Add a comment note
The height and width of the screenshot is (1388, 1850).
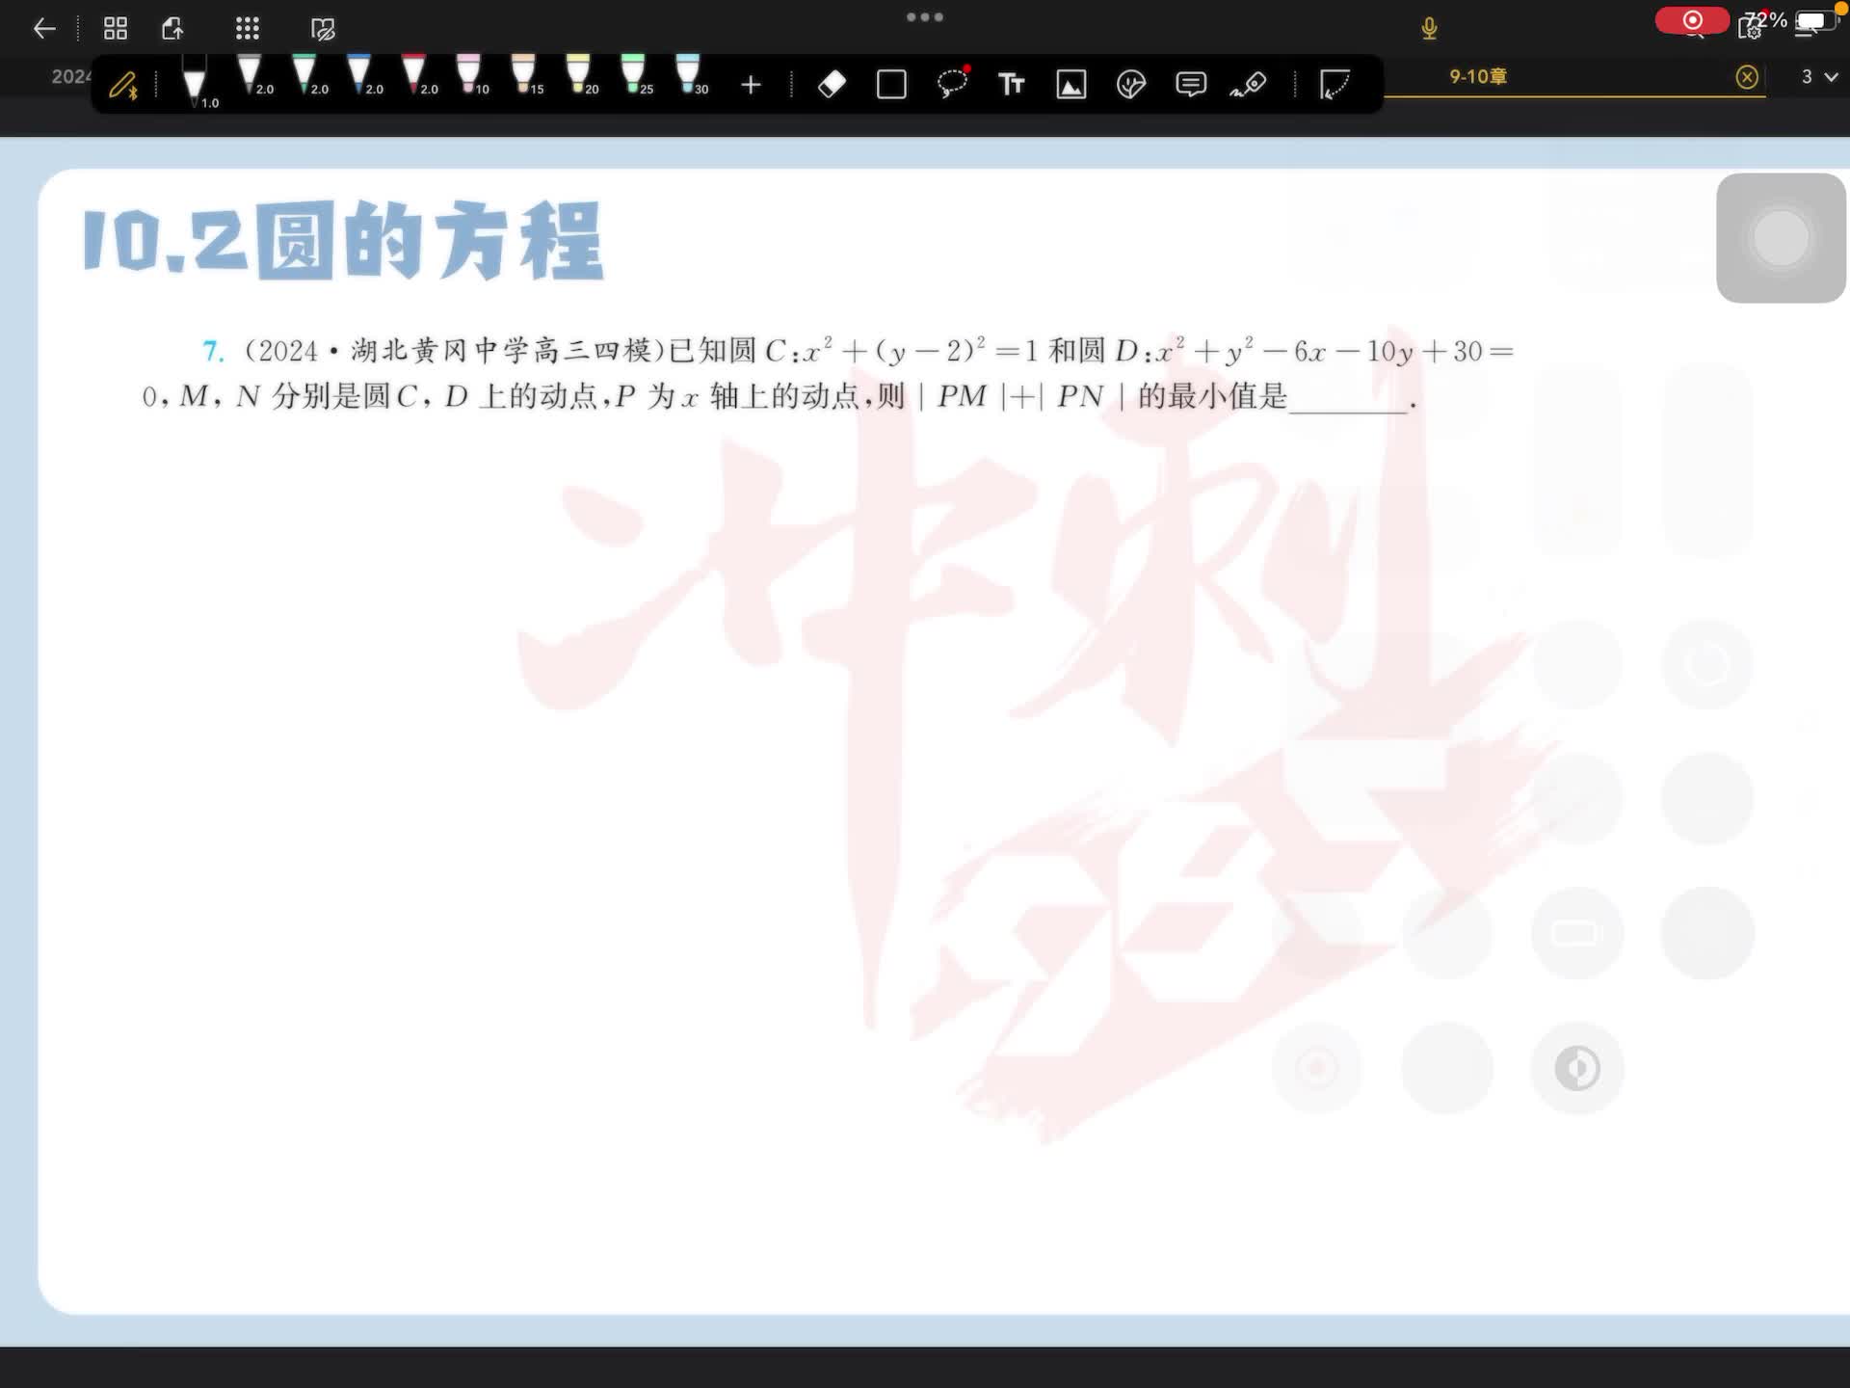tap(1190, 85)
